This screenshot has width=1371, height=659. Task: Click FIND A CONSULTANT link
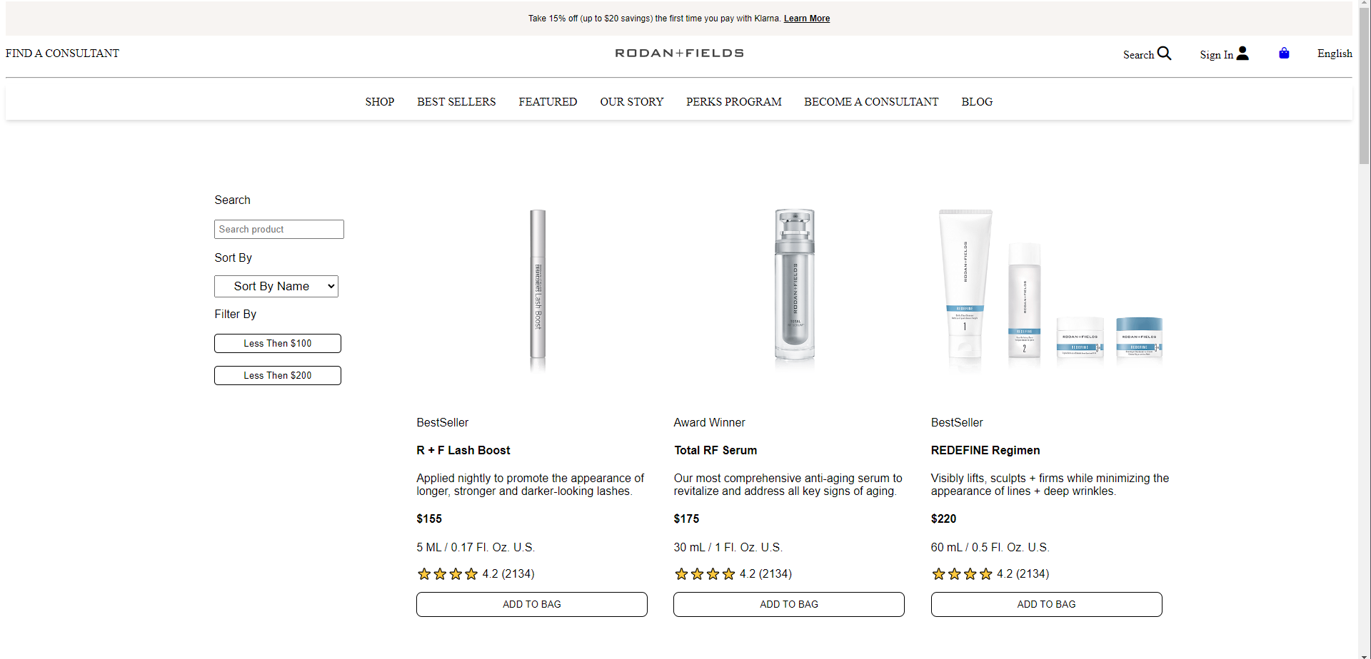coord(61,53)
